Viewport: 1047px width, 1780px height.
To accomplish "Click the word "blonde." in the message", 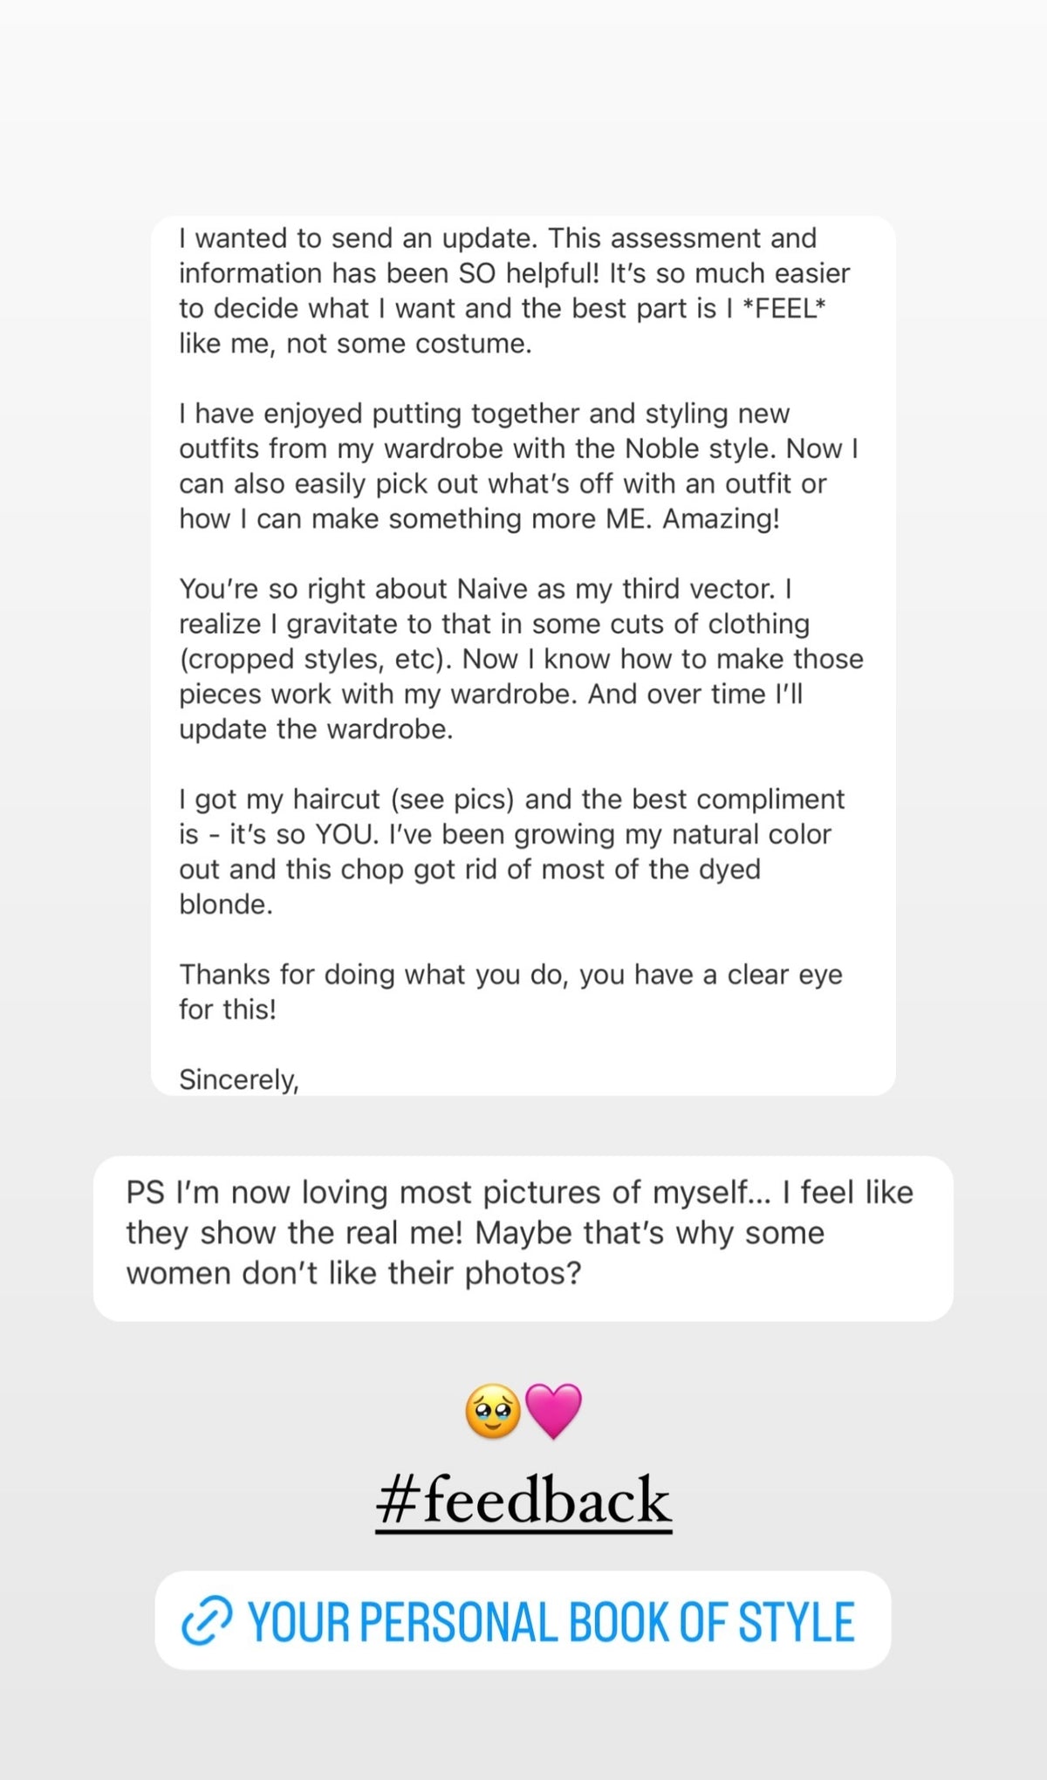I will pos(226,904).
